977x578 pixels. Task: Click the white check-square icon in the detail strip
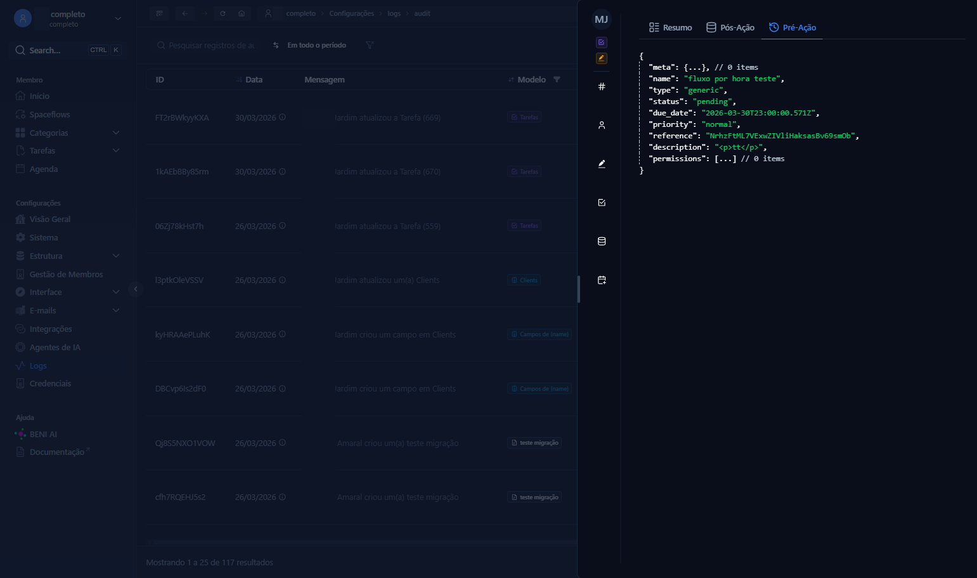pyautogui.click(x=602, y=202)
